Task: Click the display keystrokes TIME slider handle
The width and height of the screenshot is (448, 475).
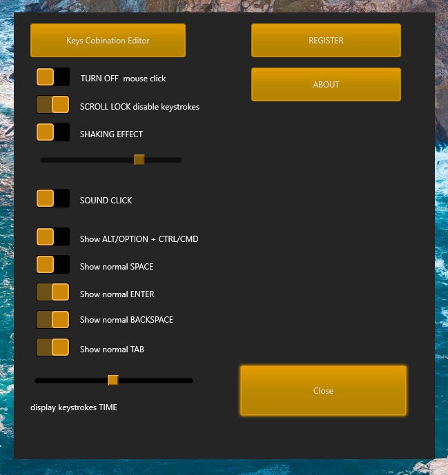Action: point(113,380)
